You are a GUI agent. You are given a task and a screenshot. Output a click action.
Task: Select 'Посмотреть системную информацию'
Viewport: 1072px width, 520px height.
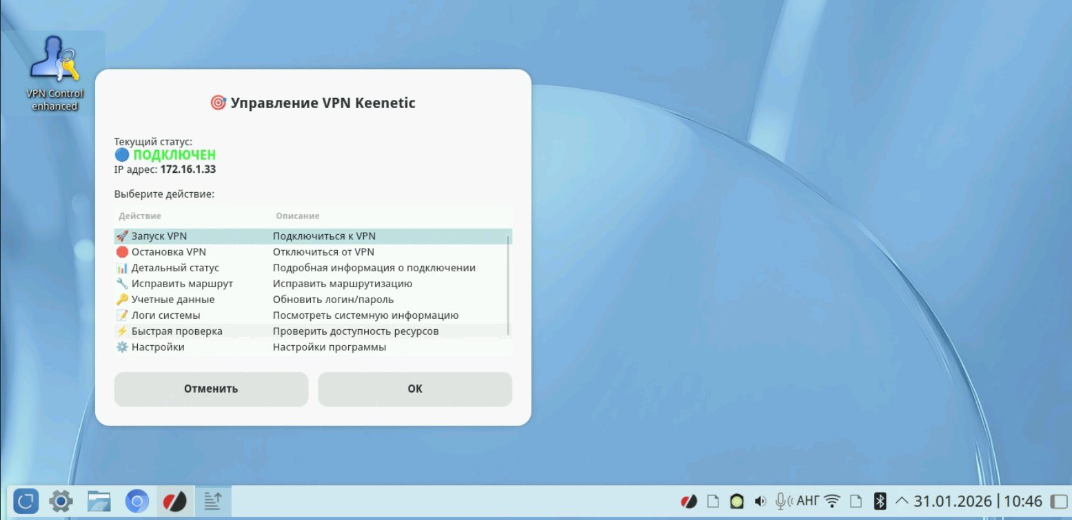click(366, 315)
